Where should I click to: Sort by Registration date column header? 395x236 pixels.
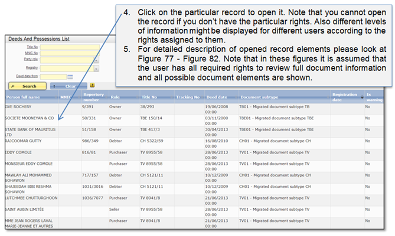344,97
